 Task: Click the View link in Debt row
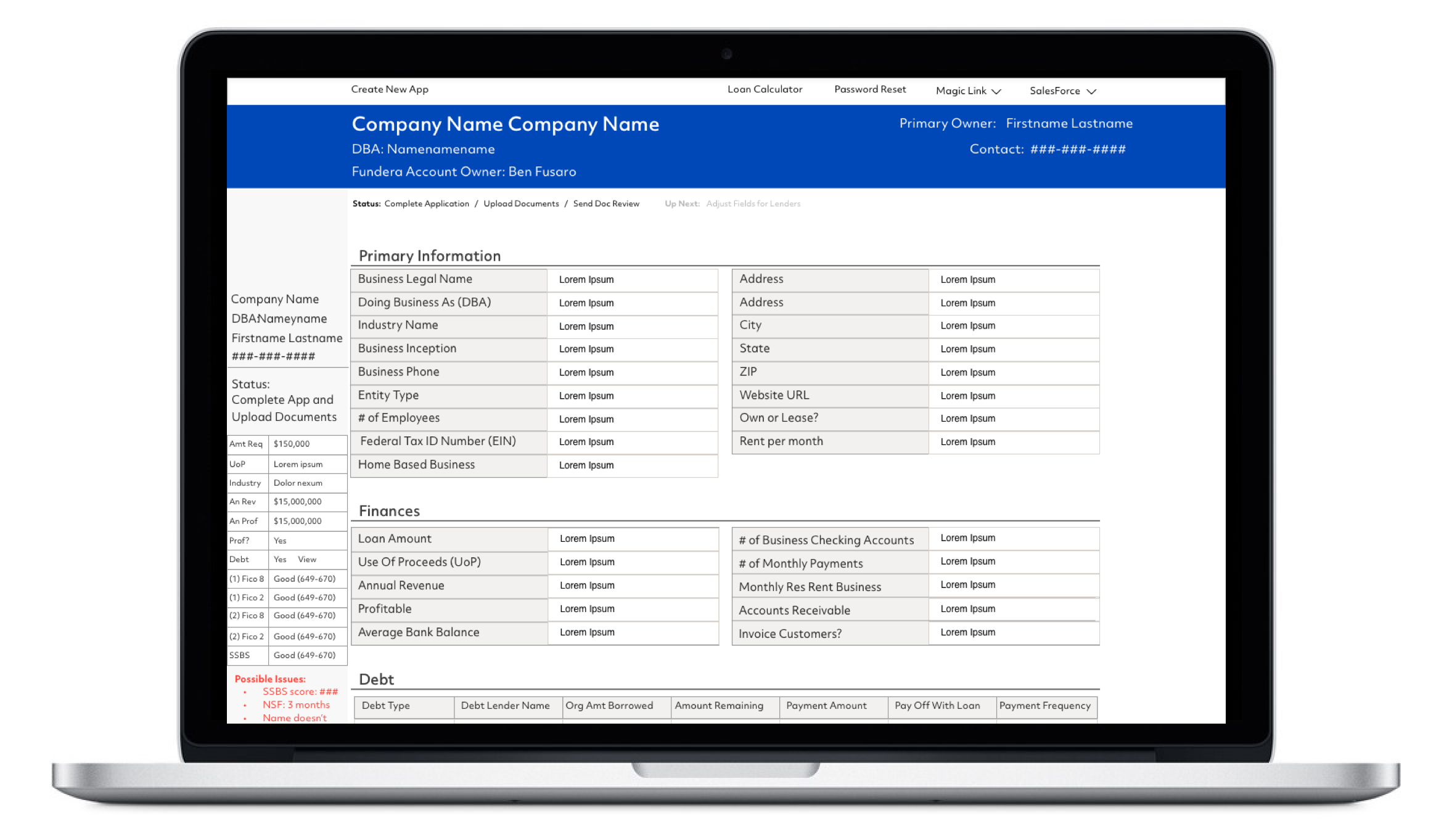pos(306,560)
